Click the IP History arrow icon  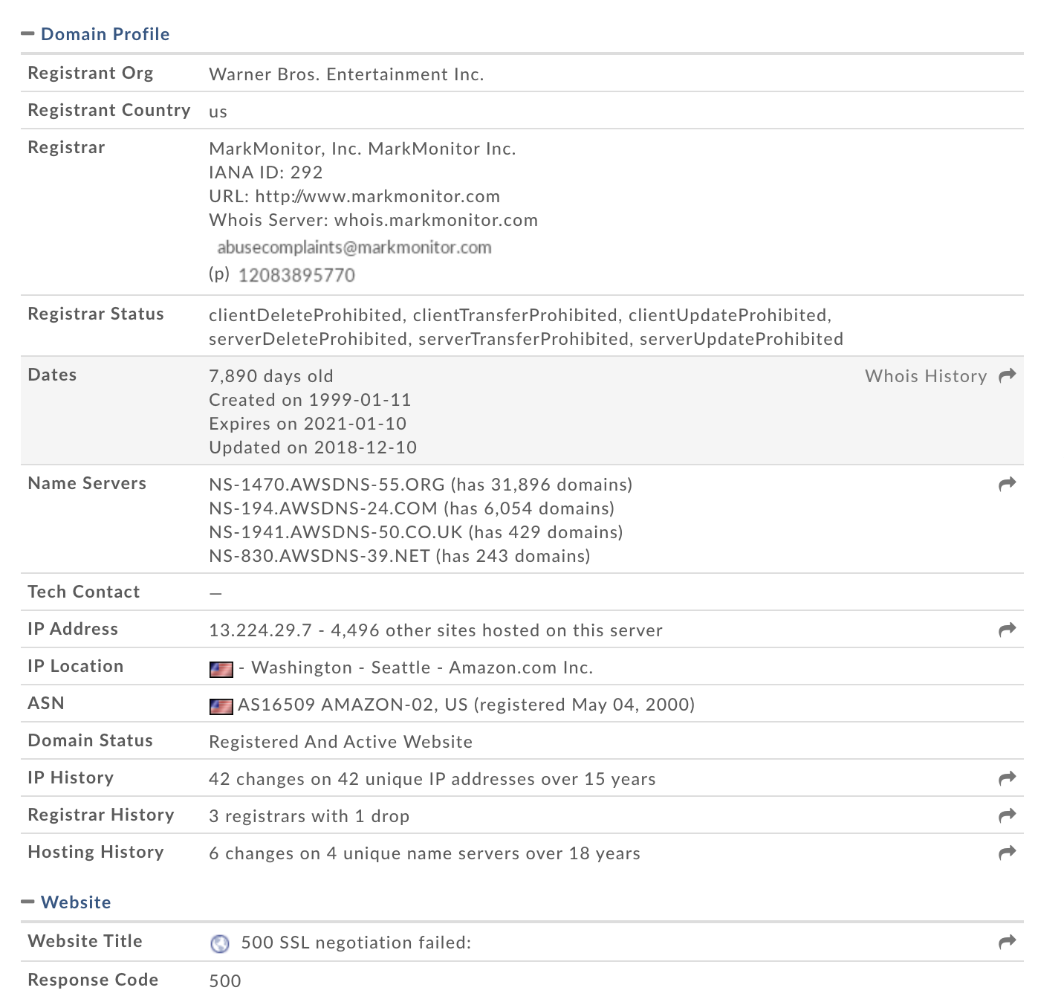[x=1008, y=779]
